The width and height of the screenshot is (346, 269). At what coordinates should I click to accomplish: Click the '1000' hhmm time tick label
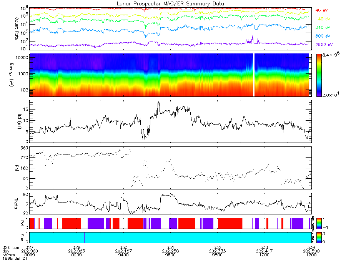(x=264, y=255)
